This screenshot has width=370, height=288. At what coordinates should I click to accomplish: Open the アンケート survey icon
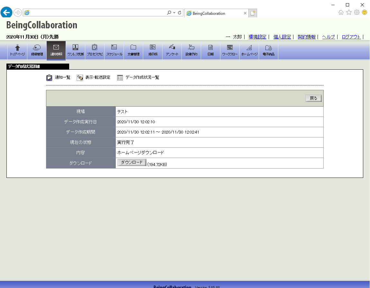point(172,50)
